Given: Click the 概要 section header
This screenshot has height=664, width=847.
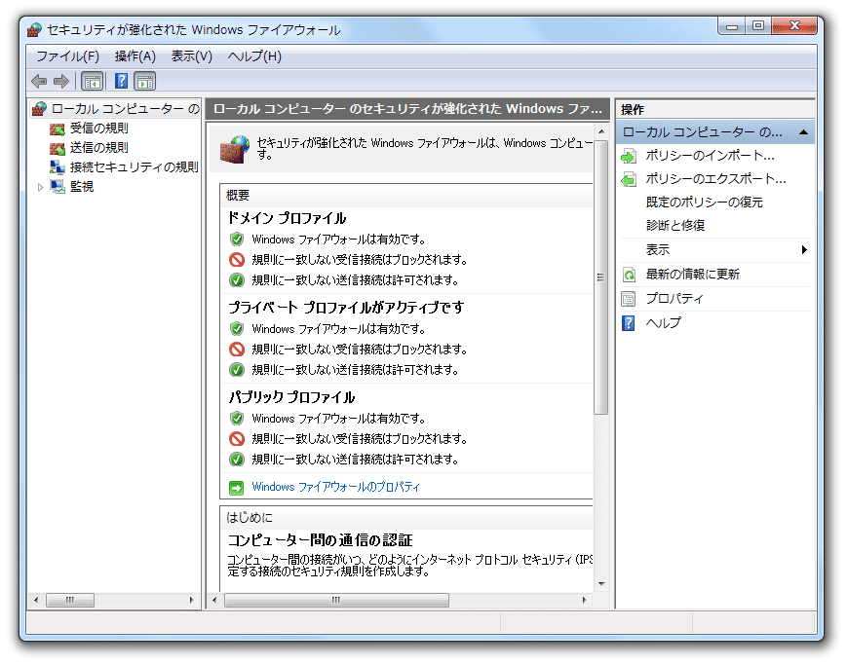Looking at the screenshot, I should click(238, 196).
